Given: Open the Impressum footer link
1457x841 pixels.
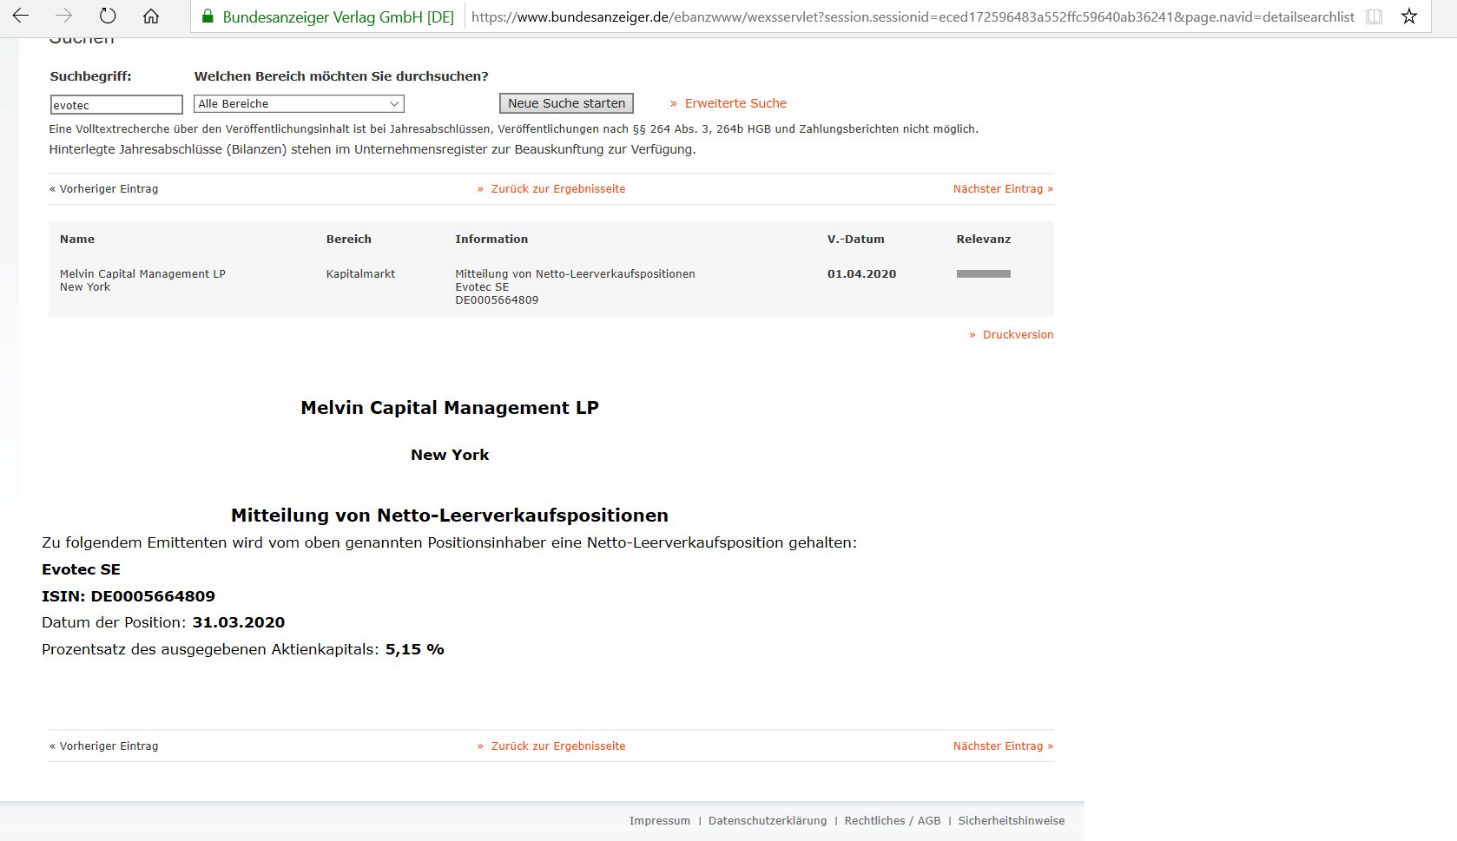Looking at the screenshot, I should (660, 820).
